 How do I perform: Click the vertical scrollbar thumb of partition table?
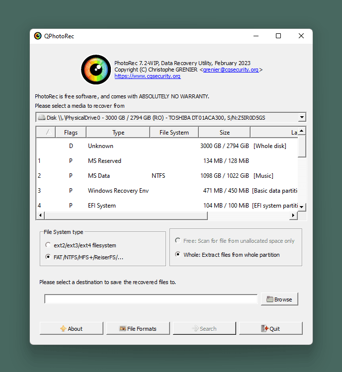[302, 146]
